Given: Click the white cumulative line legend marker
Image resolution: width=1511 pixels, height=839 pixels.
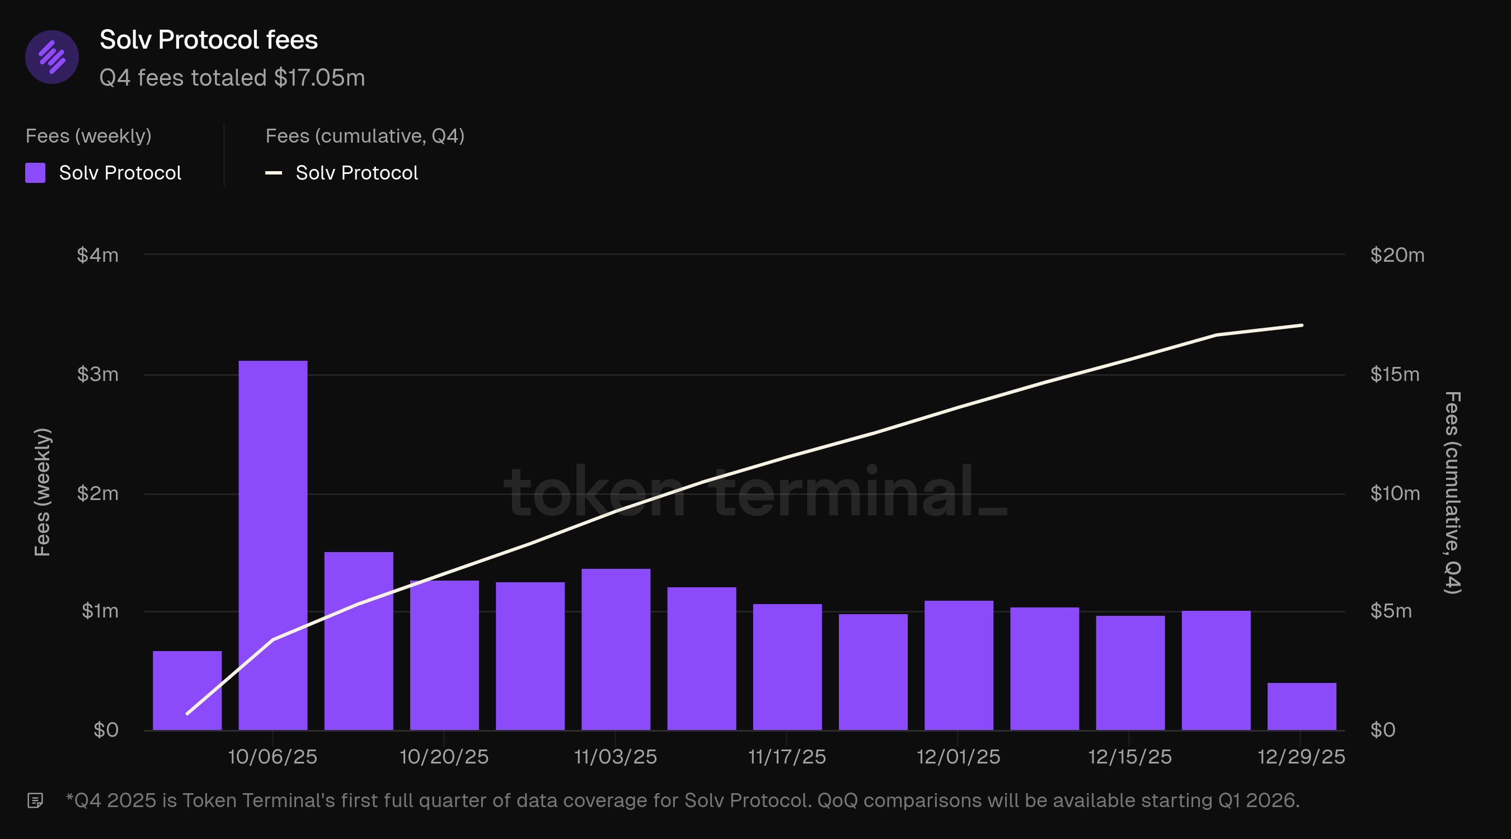Looking at the screenshot, I should tap(273, 173).
